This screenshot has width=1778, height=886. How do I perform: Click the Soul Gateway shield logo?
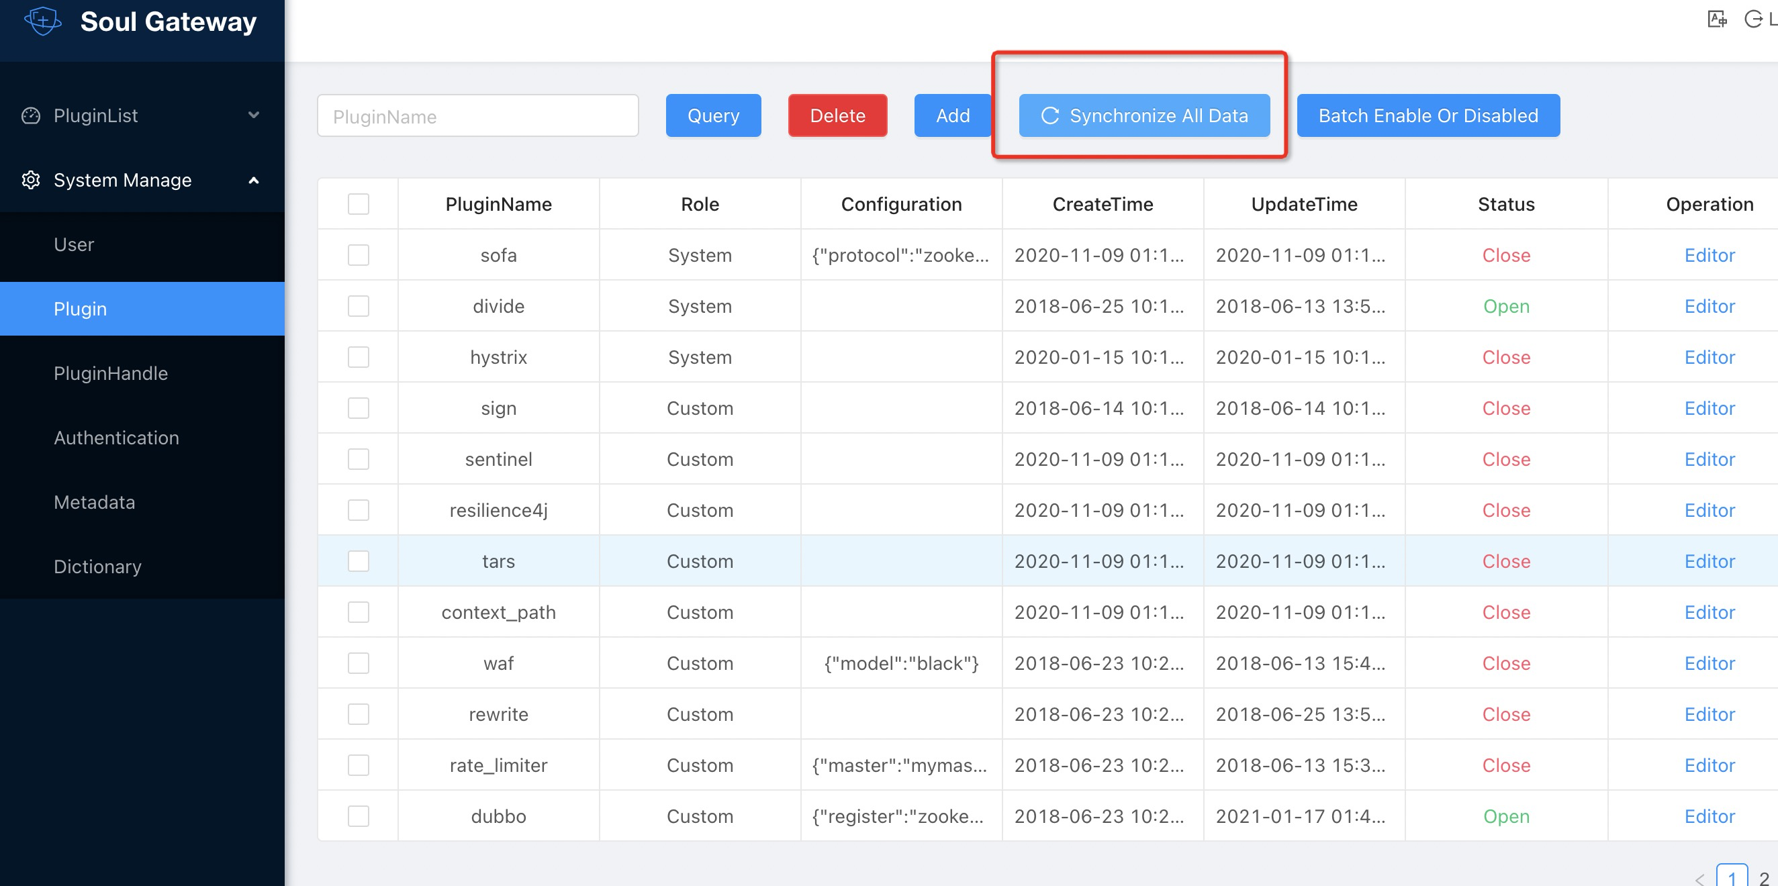[x=43, y=21]
